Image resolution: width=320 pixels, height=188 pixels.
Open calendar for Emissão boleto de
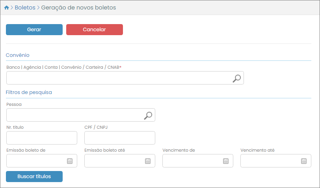[x=70, y=161]
